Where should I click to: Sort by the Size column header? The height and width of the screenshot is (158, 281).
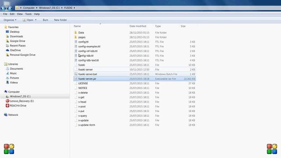tap(183, 26)
